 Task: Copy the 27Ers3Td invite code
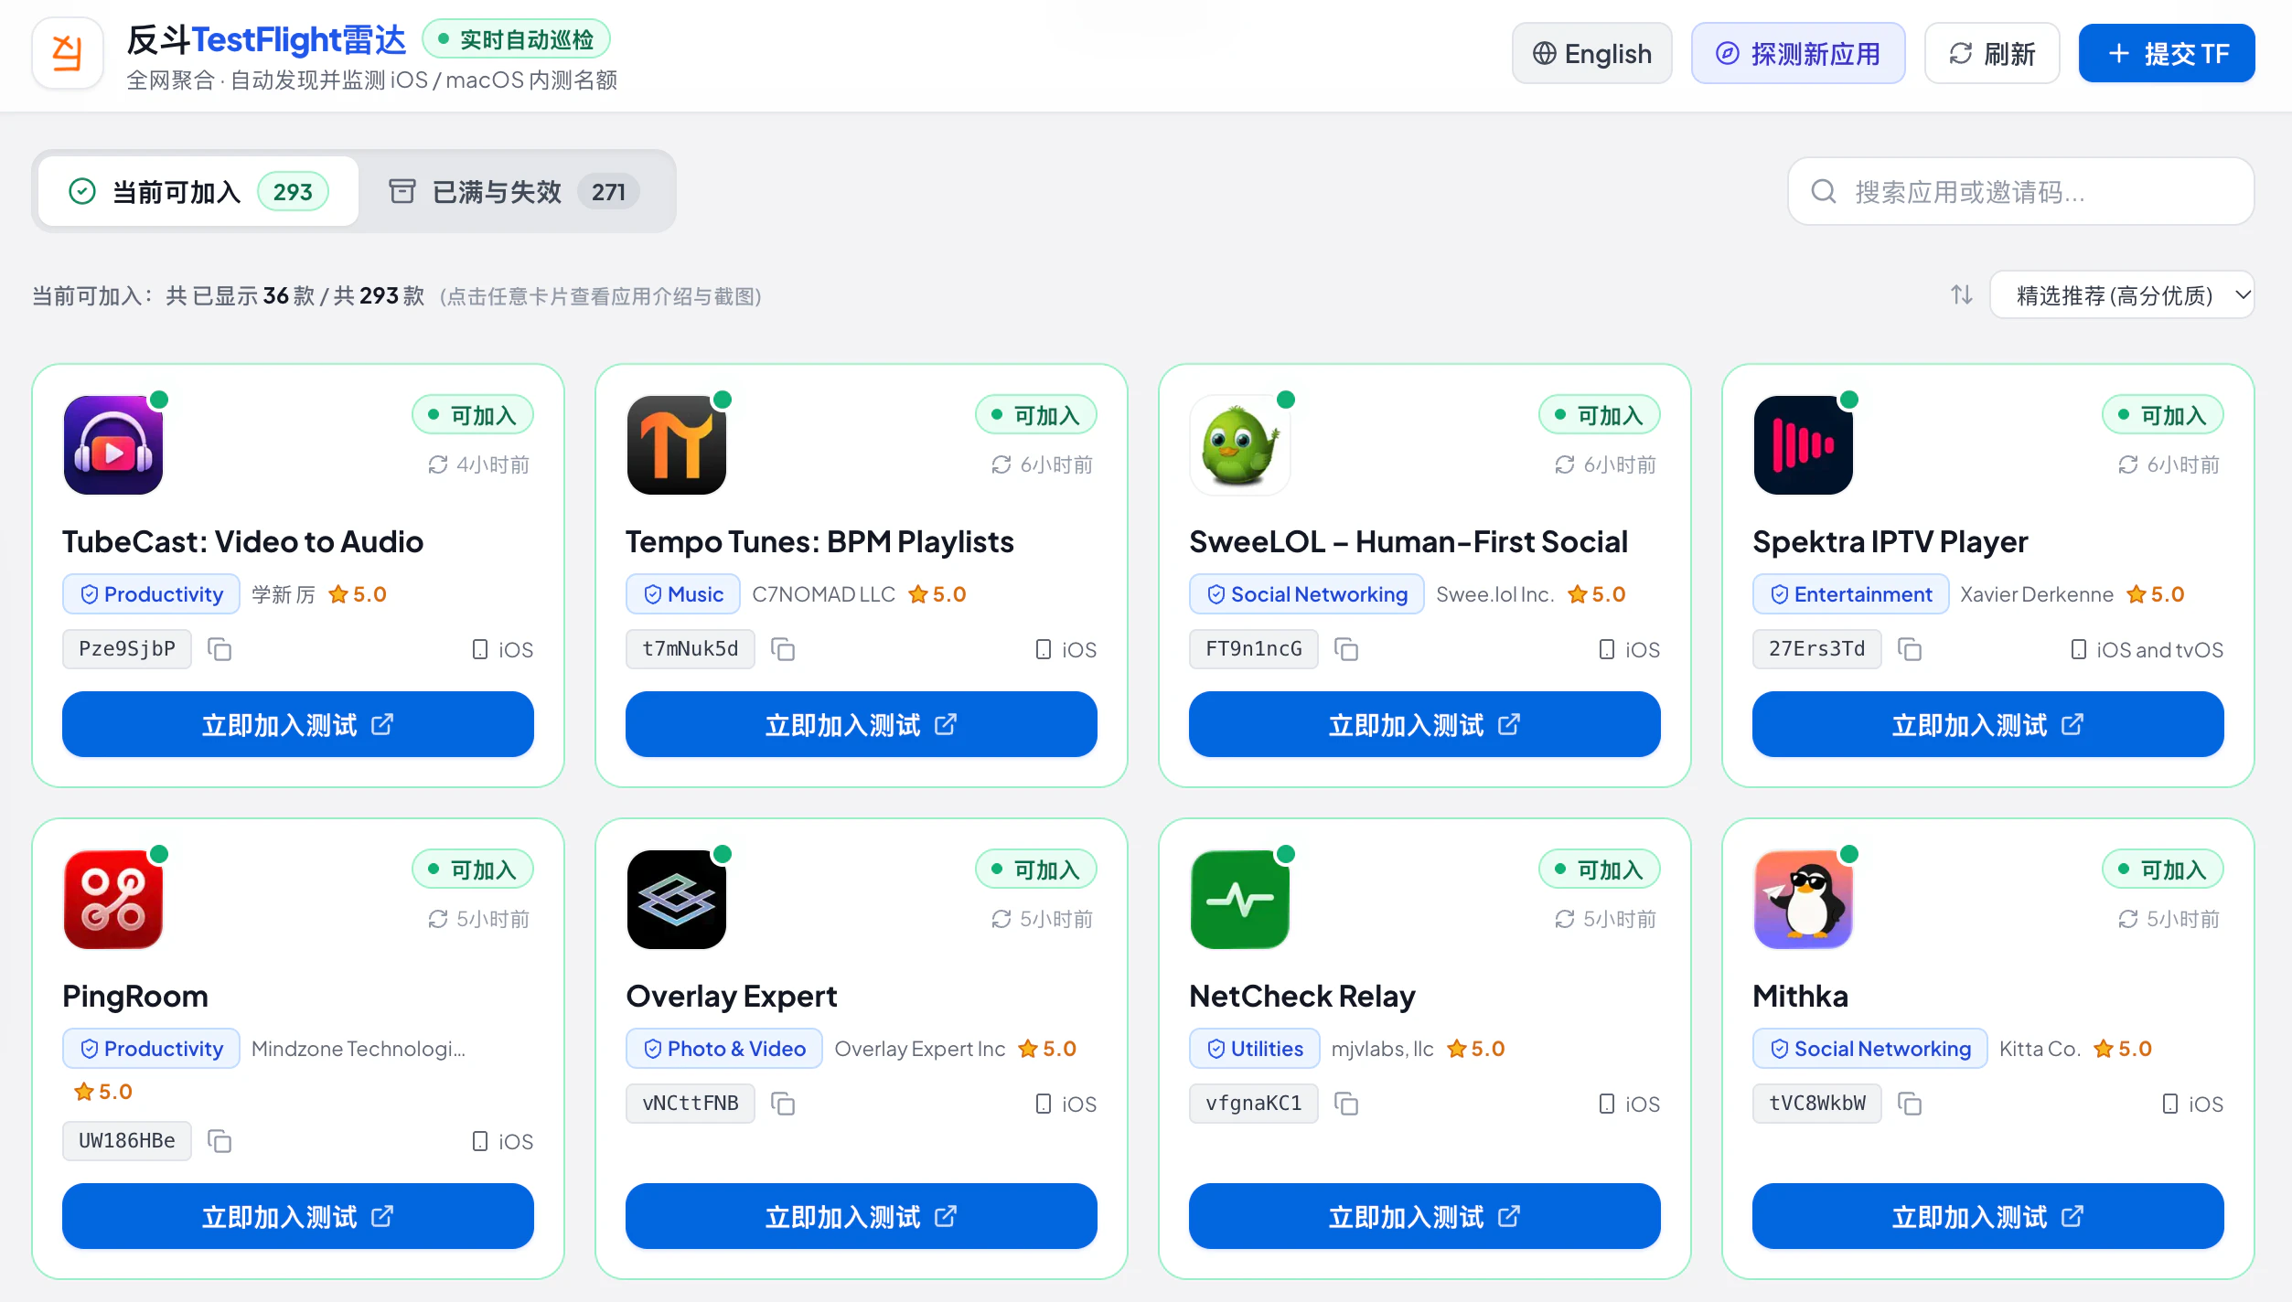click(x=1910, y=649)
